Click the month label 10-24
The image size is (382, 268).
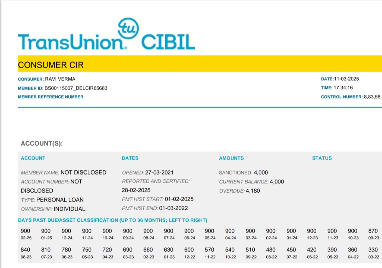(x=108, y=238)
